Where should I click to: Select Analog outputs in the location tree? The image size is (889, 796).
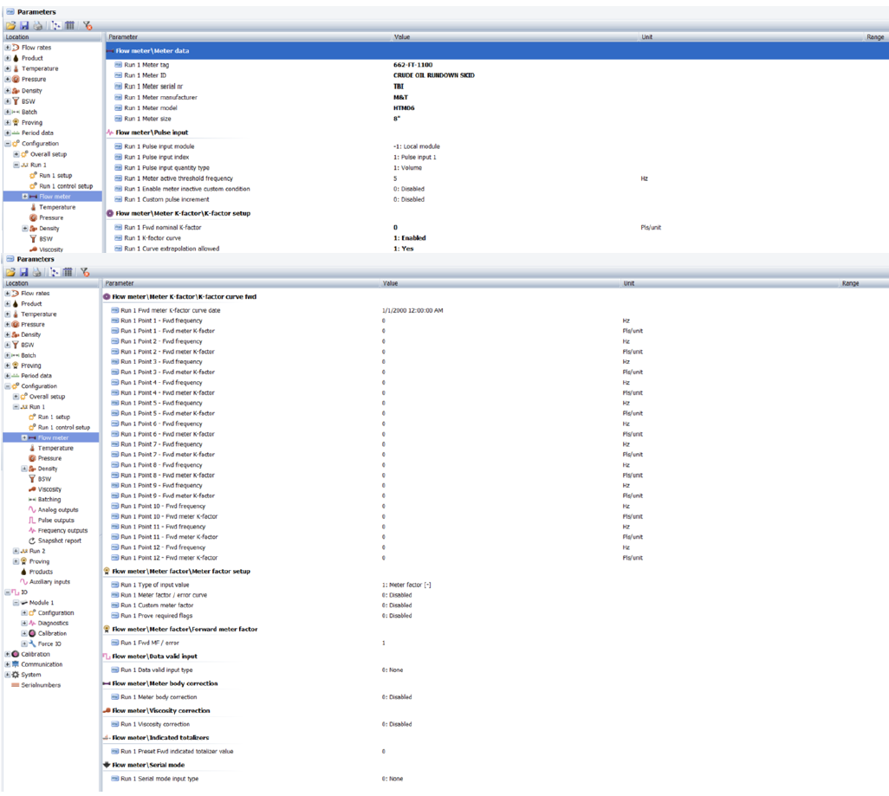58,509
